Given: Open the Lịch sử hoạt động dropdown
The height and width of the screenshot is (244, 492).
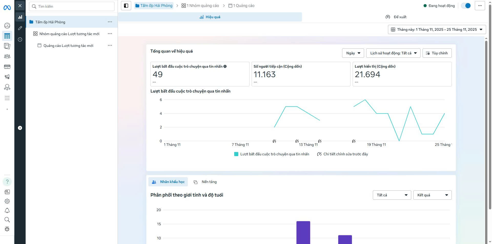Looking at the screenshot, I should click(393, 53).
